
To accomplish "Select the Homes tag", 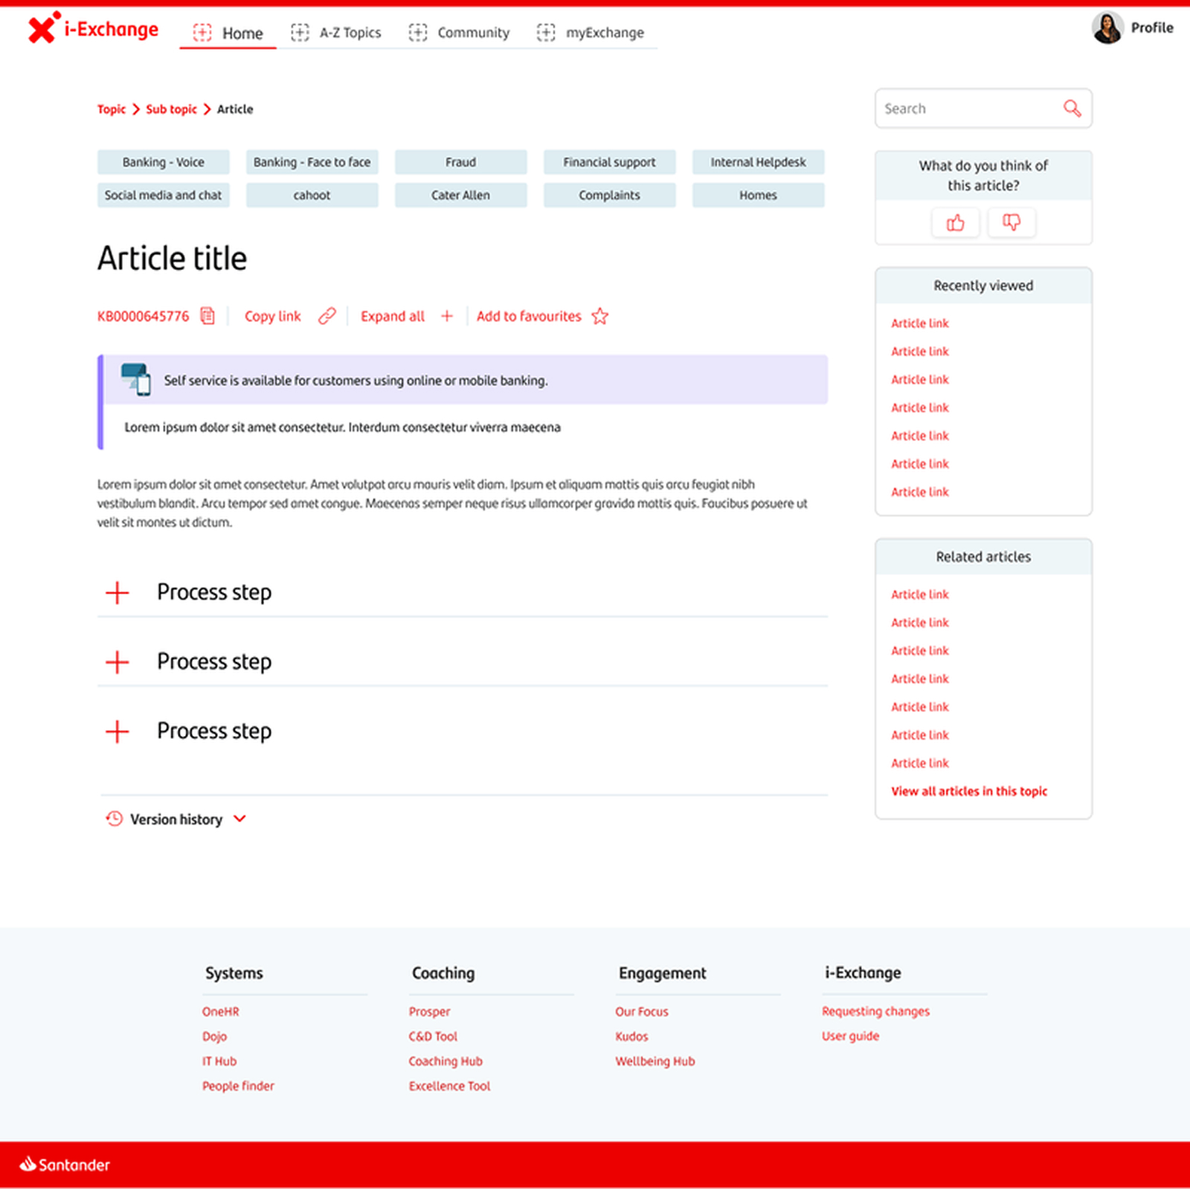I will point(759,195).
